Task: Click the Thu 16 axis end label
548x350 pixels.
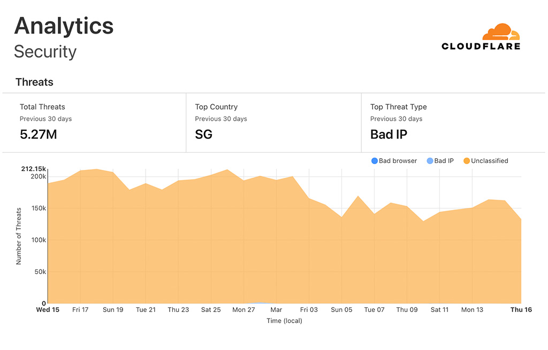Action: 521,310
